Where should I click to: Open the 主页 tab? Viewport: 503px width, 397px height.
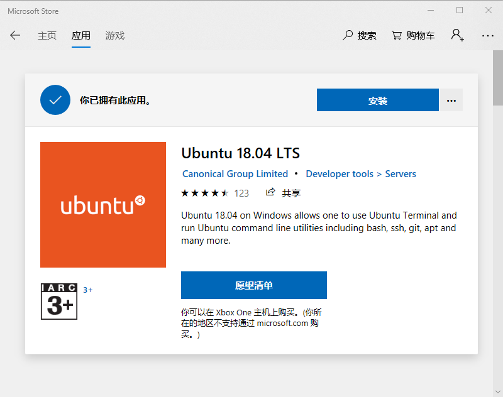[x=47, y=36]
